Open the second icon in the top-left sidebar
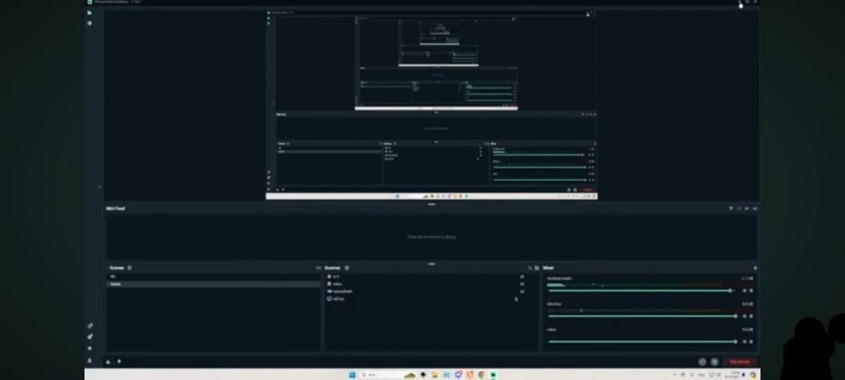845x380 pixels. click(x=90, y=23)
